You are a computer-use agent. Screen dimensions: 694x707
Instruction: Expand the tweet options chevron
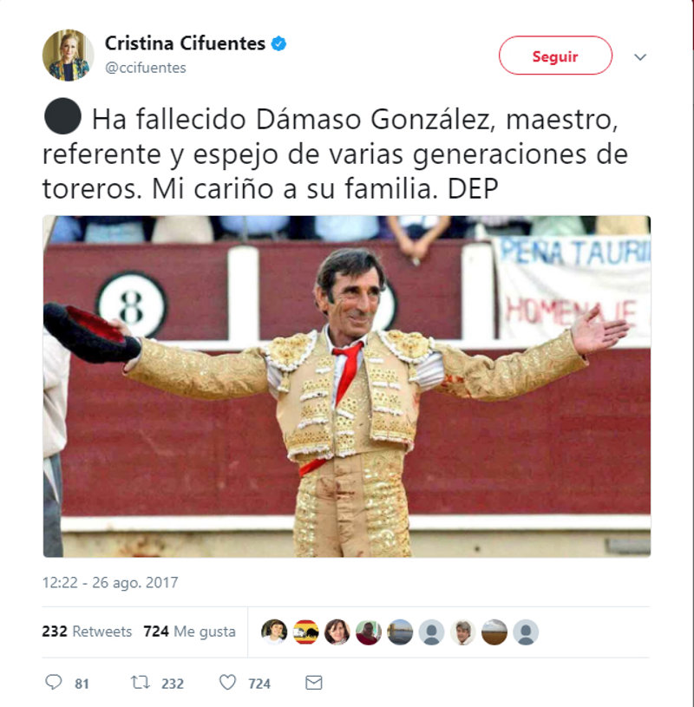640,57
